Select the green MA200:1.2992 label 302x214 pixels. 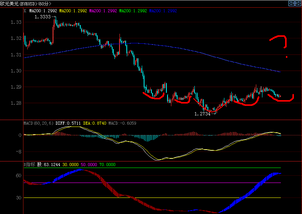(x=133, y=11)
